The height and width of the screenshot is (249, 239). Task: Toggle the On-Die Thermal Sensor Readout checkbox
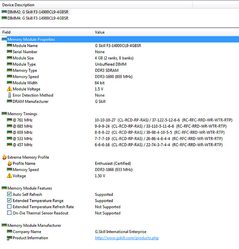(x=9, y=212)
